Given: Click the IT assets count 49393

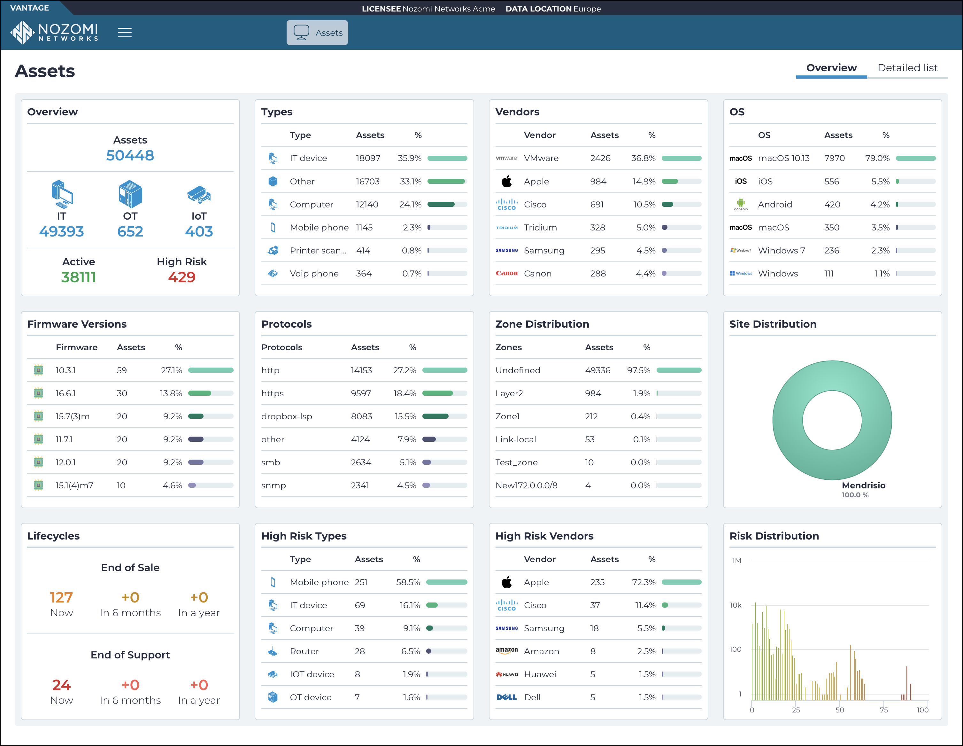Looking at the screenshot, I should click(x=62, y=232).
